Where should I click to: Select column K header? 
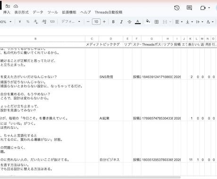pos(190,39)
